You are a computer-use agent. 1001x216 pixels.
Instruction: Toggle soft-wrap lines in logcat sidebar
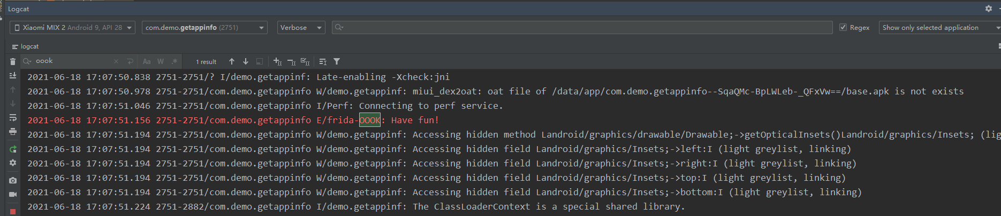point(13,117)
